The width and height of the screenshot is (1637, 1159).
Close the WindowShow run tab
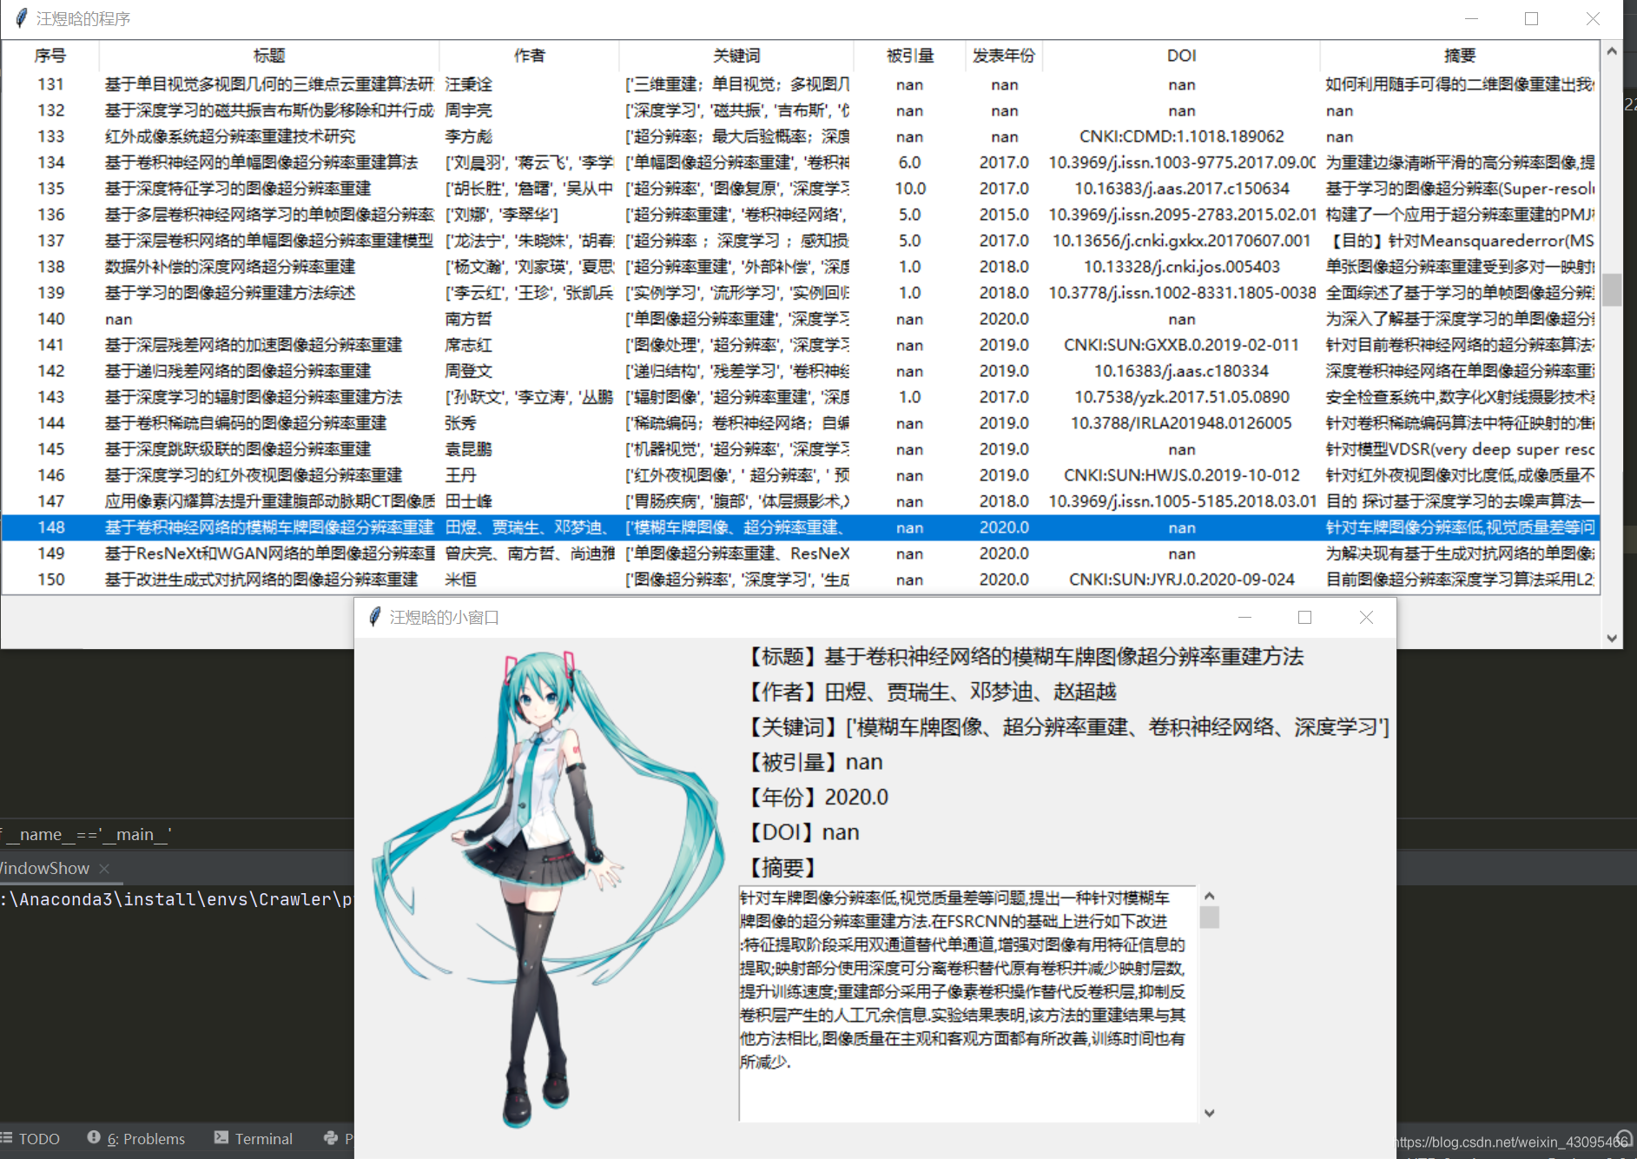click(104, 868)
